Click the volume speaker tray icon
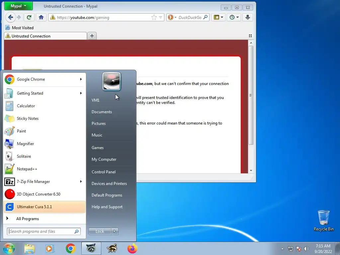The width and height of the screenshot is (340, 255). (306, 249)
